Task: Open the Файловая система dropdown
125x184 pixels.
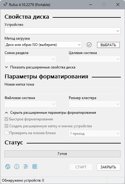Action: coord(30,104)
